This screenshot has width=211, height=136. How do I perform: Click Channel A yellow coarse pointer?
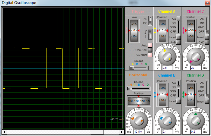click(165, 51)
